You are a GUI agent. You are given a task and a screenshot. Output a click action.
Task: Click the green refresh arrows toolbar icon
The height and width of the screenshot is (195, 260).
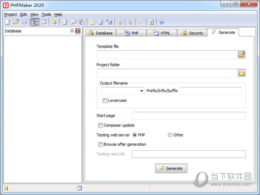click(151, 22)
